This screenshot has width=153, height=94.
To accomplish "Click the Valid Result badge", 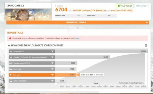I will tap(125, 6).
